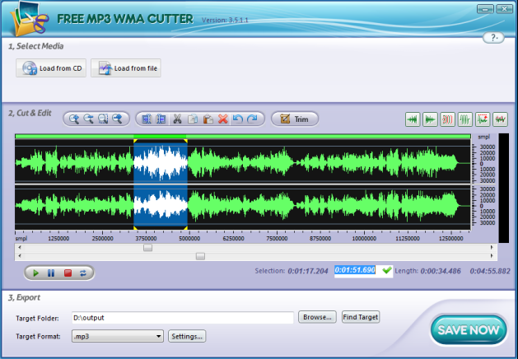Zoom to the selected waveform region
The height and width of the screenshot is (359, 518).
pyautogui.click(x=103, y=119)
